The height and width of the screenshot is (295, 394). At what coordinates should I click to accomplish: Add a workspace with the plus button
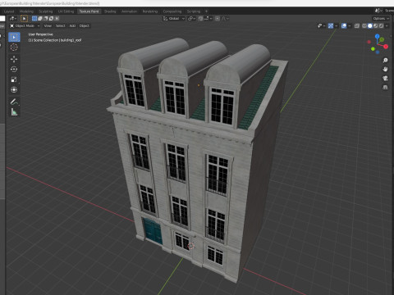pos(206,11)
